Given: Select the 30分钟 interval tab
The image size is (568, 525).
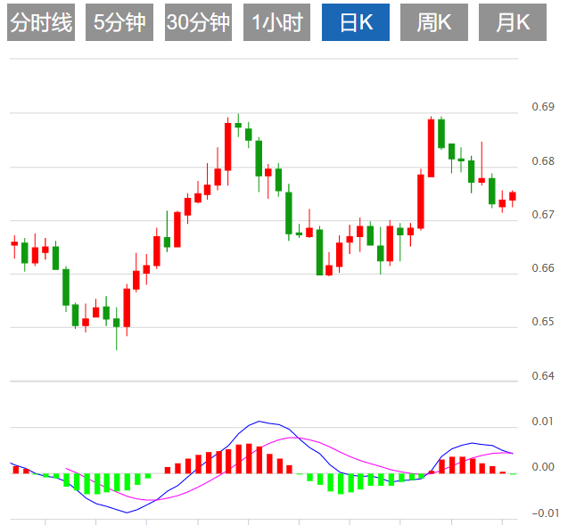Looking at the screenshot, I should (198, 22).
